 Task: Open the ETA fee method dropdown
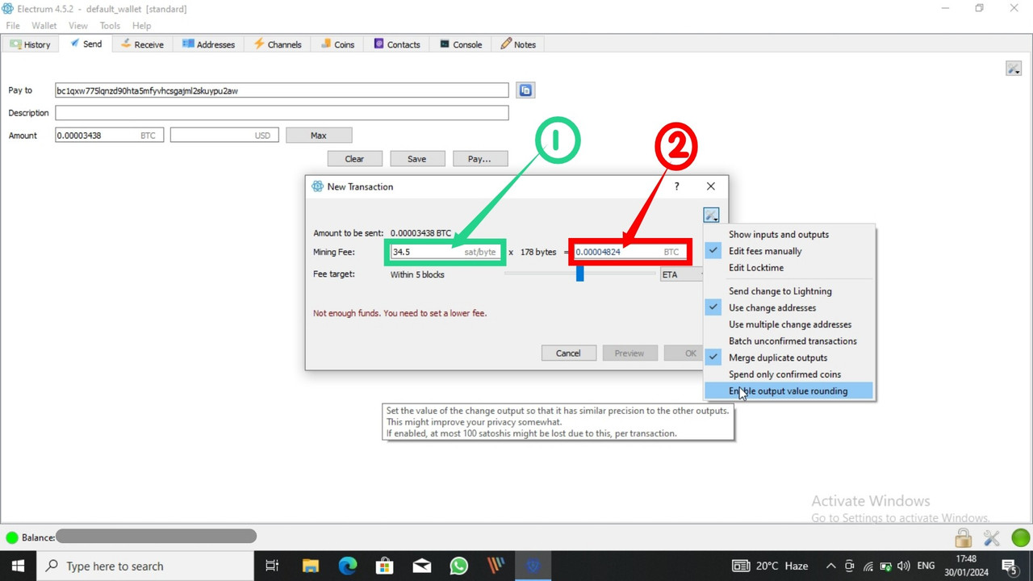(x=683, y=274)
